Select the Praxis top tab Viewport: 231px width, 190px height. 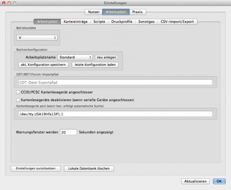pos(137,12)
